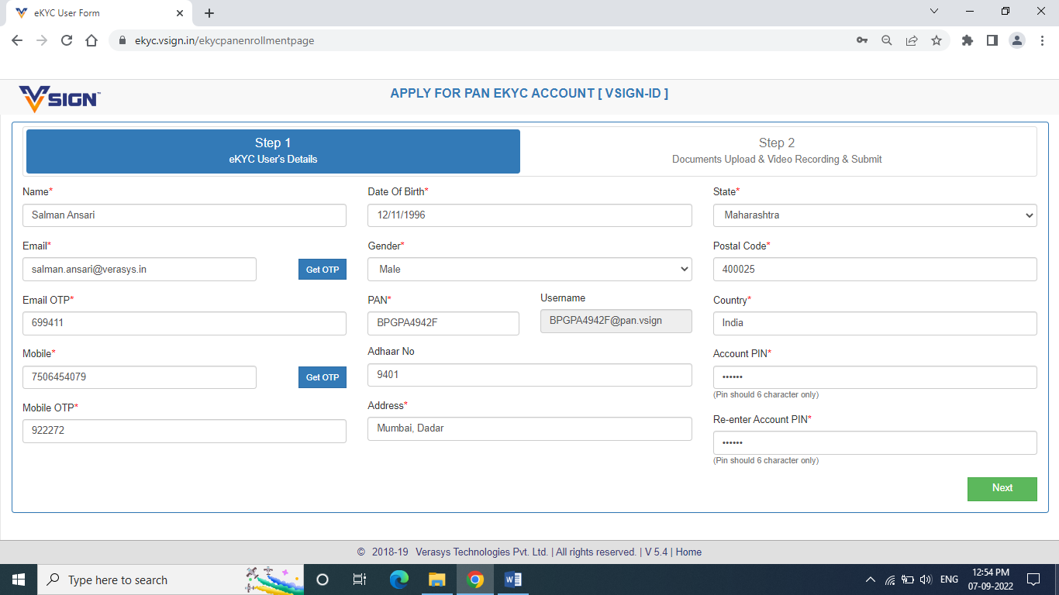The width and height of the screenshot is (1059, 595).
Task: Click the PAN input field
Action: coord(443,324)
